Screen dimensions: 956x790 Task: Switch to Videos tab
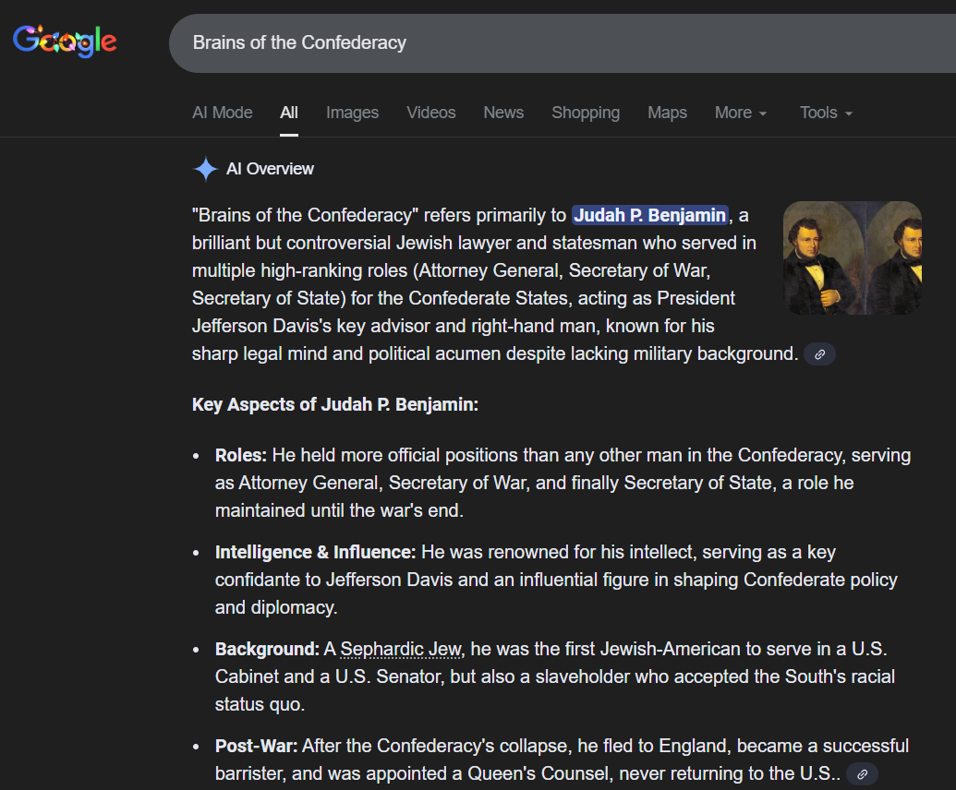pos(431,113)
